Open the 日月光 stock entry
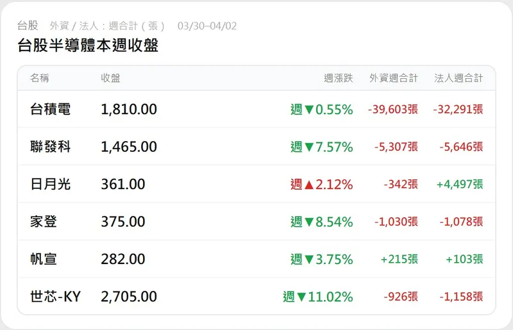 pos(50,185)
